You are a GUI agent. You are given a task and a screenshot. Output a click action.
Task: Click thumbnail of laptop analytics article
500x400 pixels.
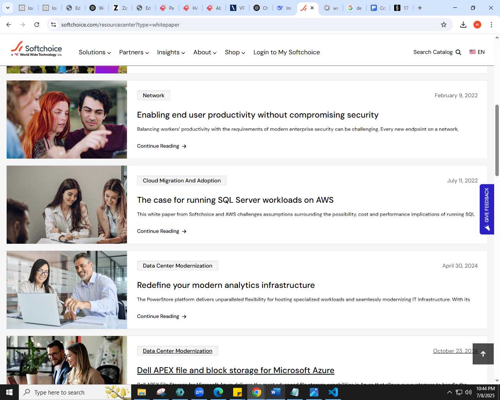(x=67, y=290)
